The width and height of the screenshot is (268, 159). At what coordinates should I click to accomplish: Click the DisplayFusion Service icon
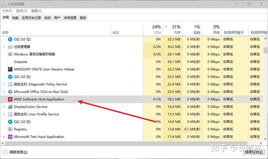pyautogui.click(x=10, y=107)
